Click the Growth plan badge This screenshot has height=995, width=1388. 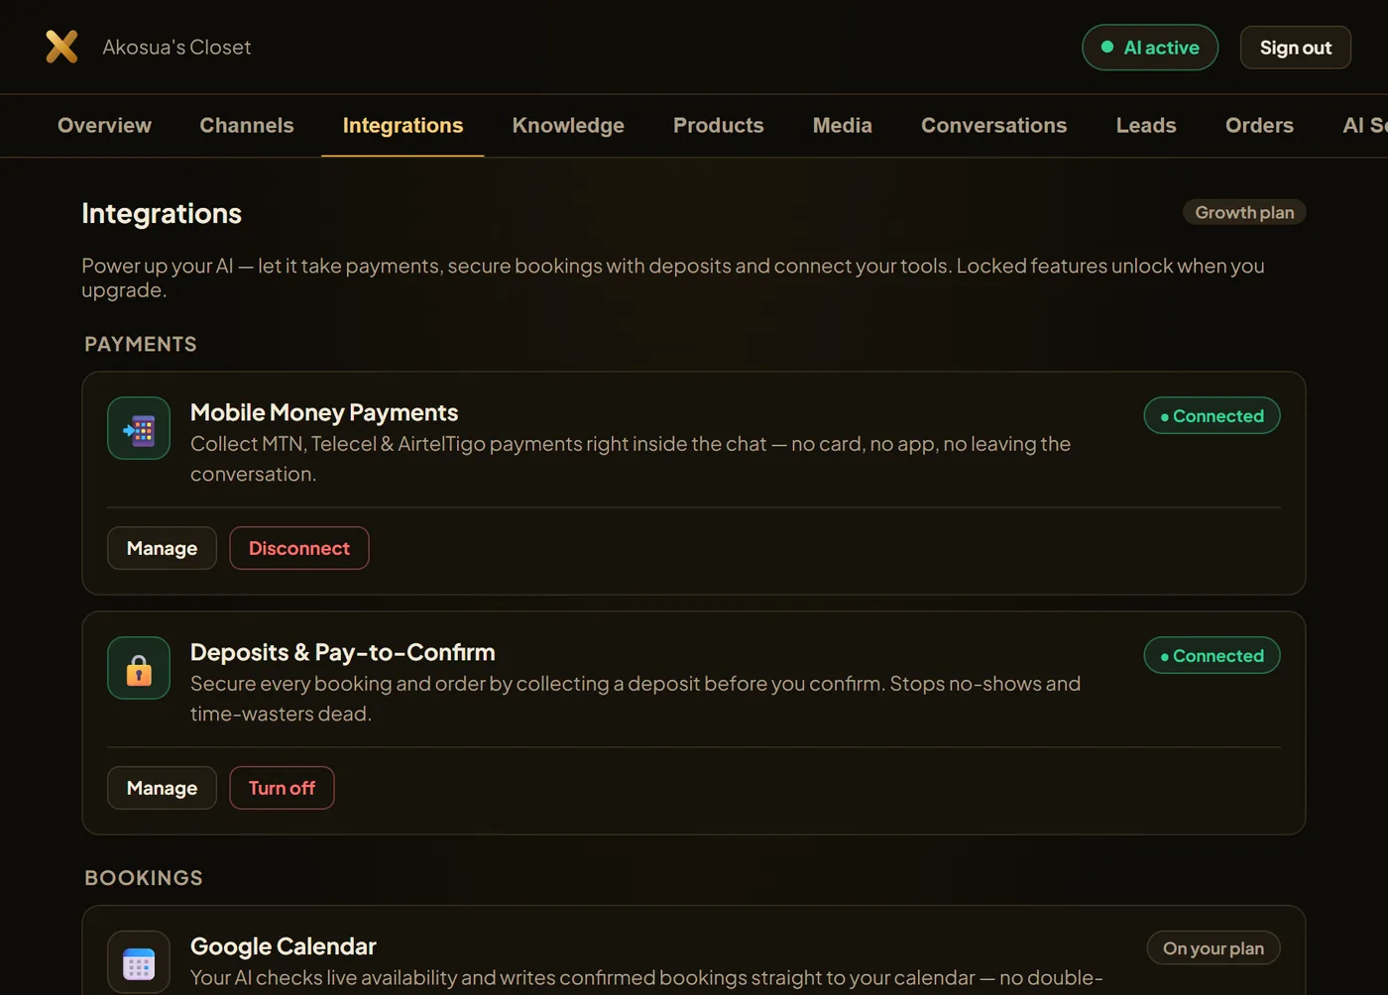click(x=1244, y=212)
